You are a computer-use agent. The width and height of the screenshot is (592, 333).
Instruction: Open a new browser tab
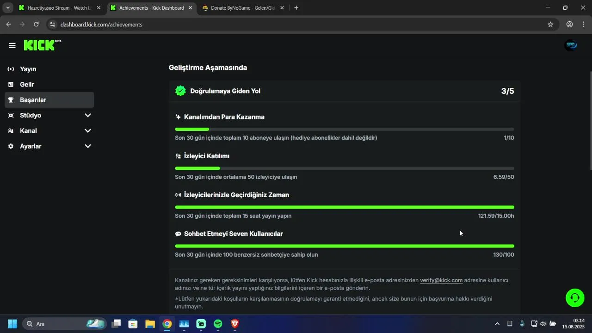pyautogui.click(x=296, y=8)
